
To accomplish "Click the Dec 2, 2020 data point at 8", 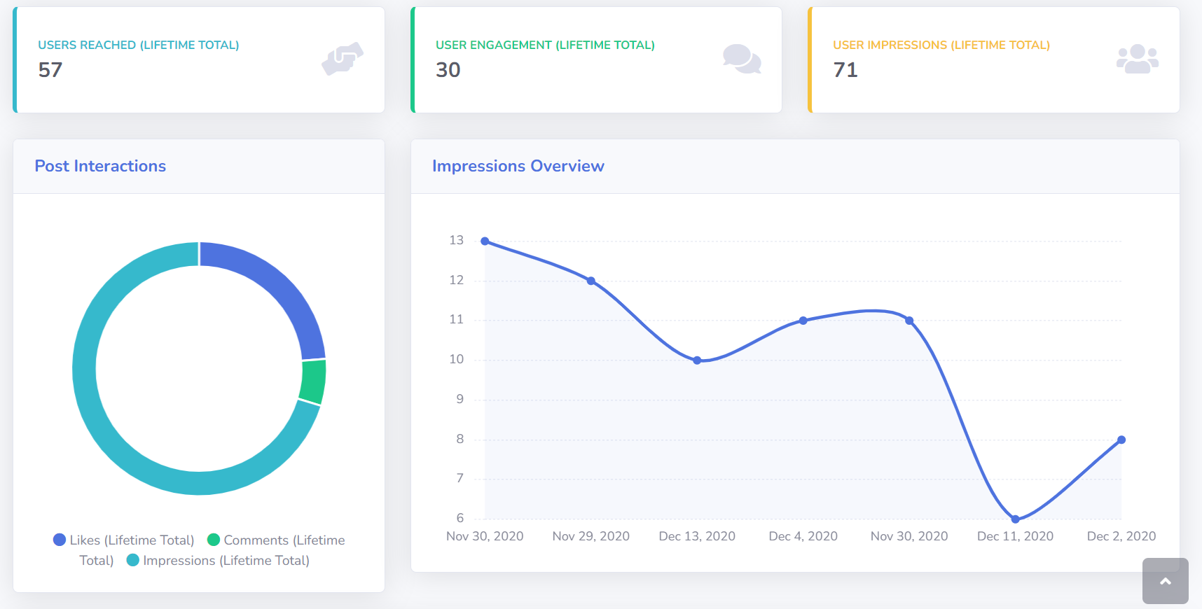I will pyautogui.click(x=1121, y=440).
